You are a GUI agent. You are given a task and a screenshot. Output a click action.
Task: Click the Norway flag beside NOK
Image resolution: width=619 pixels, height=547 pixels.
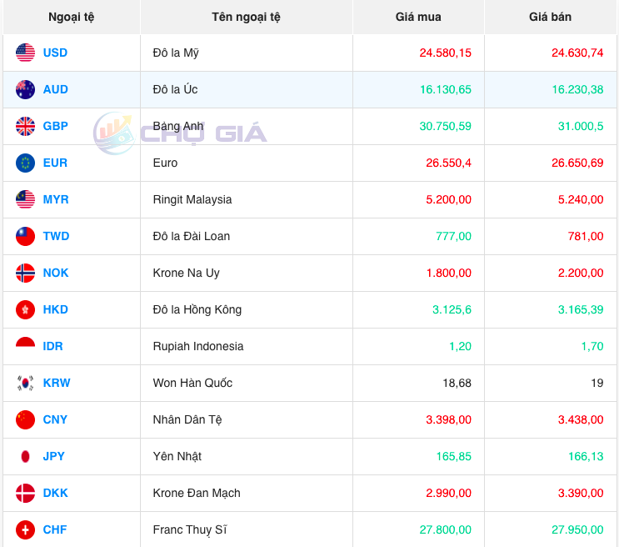(x=25, y=273)
